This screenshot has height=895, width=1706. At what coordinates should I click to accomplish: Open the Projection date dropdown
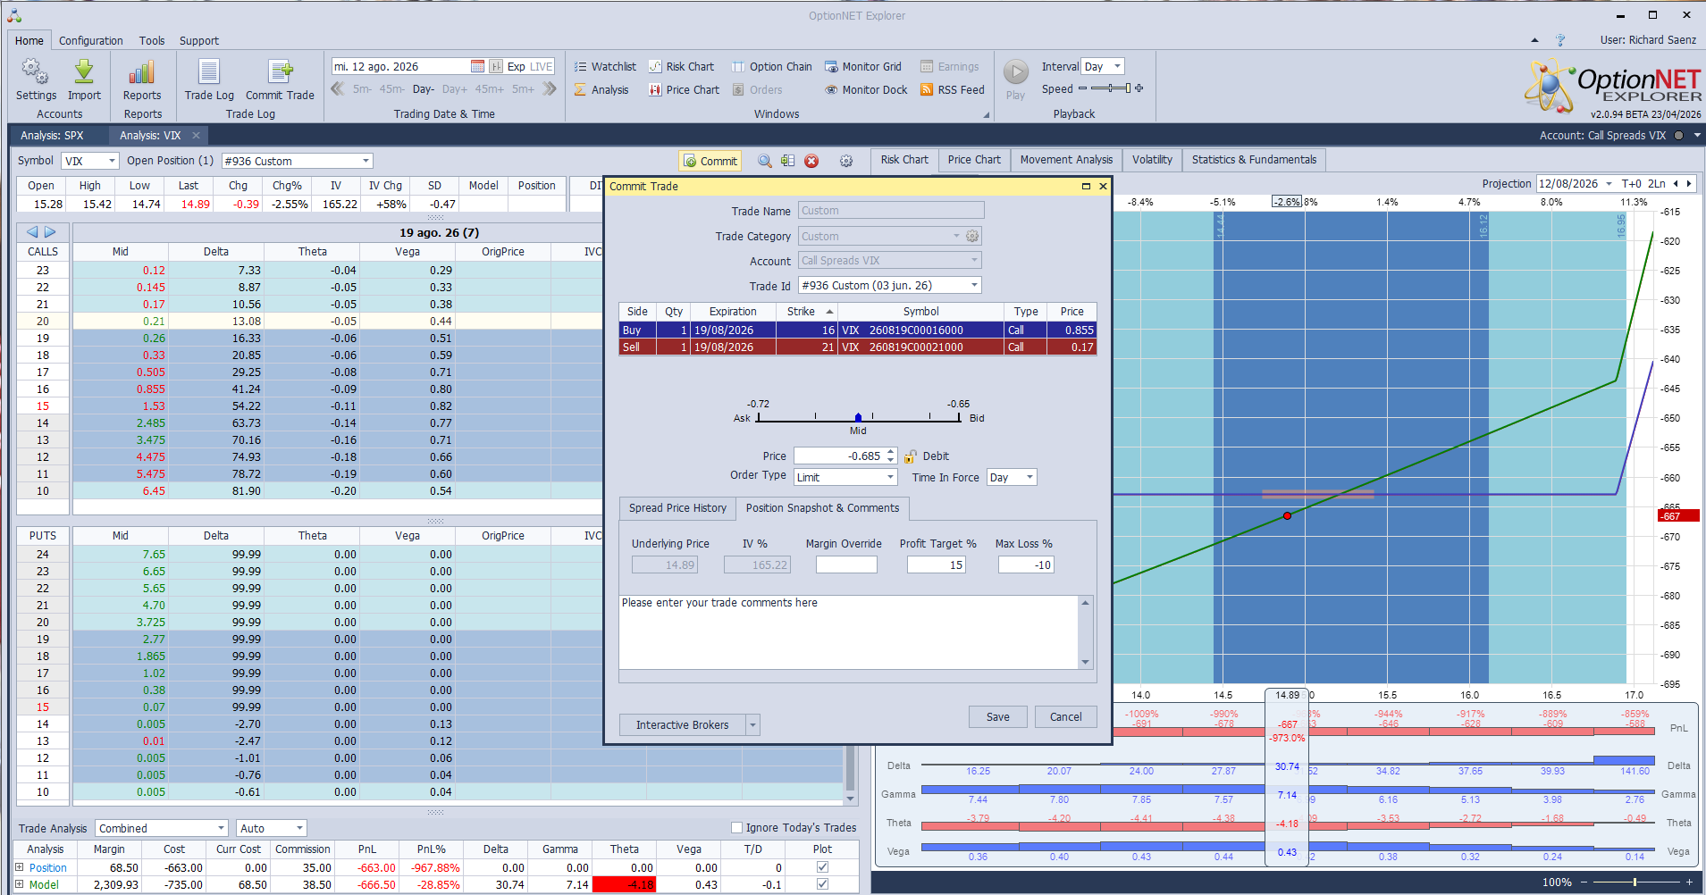tap(1609, 183)
